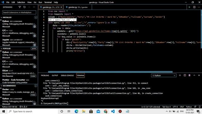Close the bottom terminal panel
The height and width of the screenshot is (114, 202).
[x=199, y=75]
